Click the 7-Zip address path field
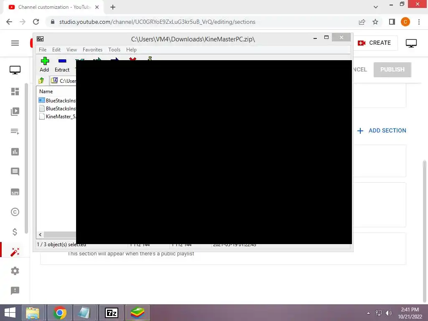Viewport: 428px width, 321px height. point(64,81)
